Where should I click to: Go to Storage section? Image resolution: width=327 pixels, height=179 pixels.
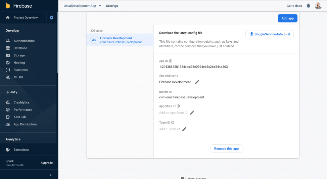coord(19,55)
